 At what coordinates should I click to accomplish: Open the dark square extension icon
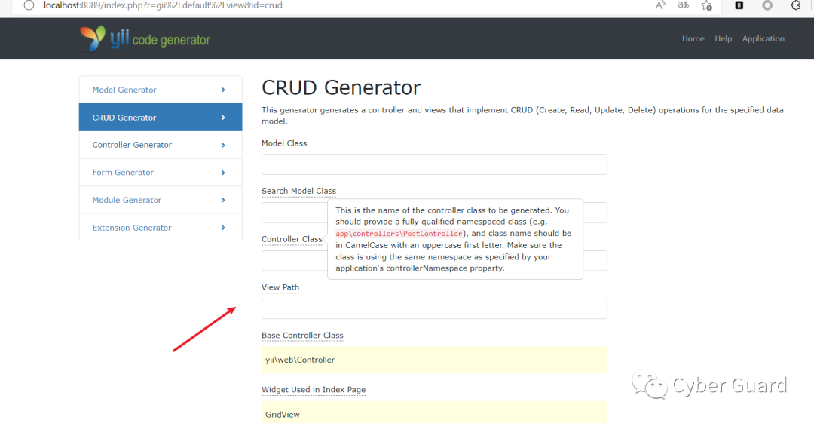click(x=739, y=5)
